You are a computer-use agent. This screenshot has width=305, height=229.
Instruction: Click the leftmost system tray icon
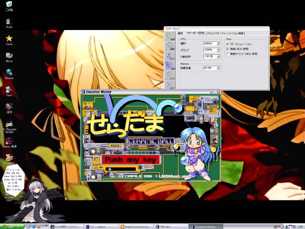pos(275,227)
